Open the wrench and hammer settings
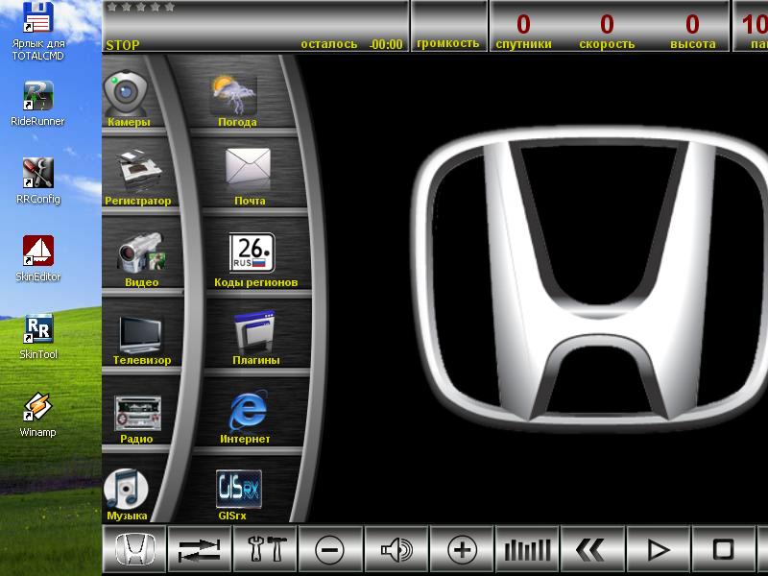This screenshot has width=768, height=576. pyautogui.click(x=265, y=548)
